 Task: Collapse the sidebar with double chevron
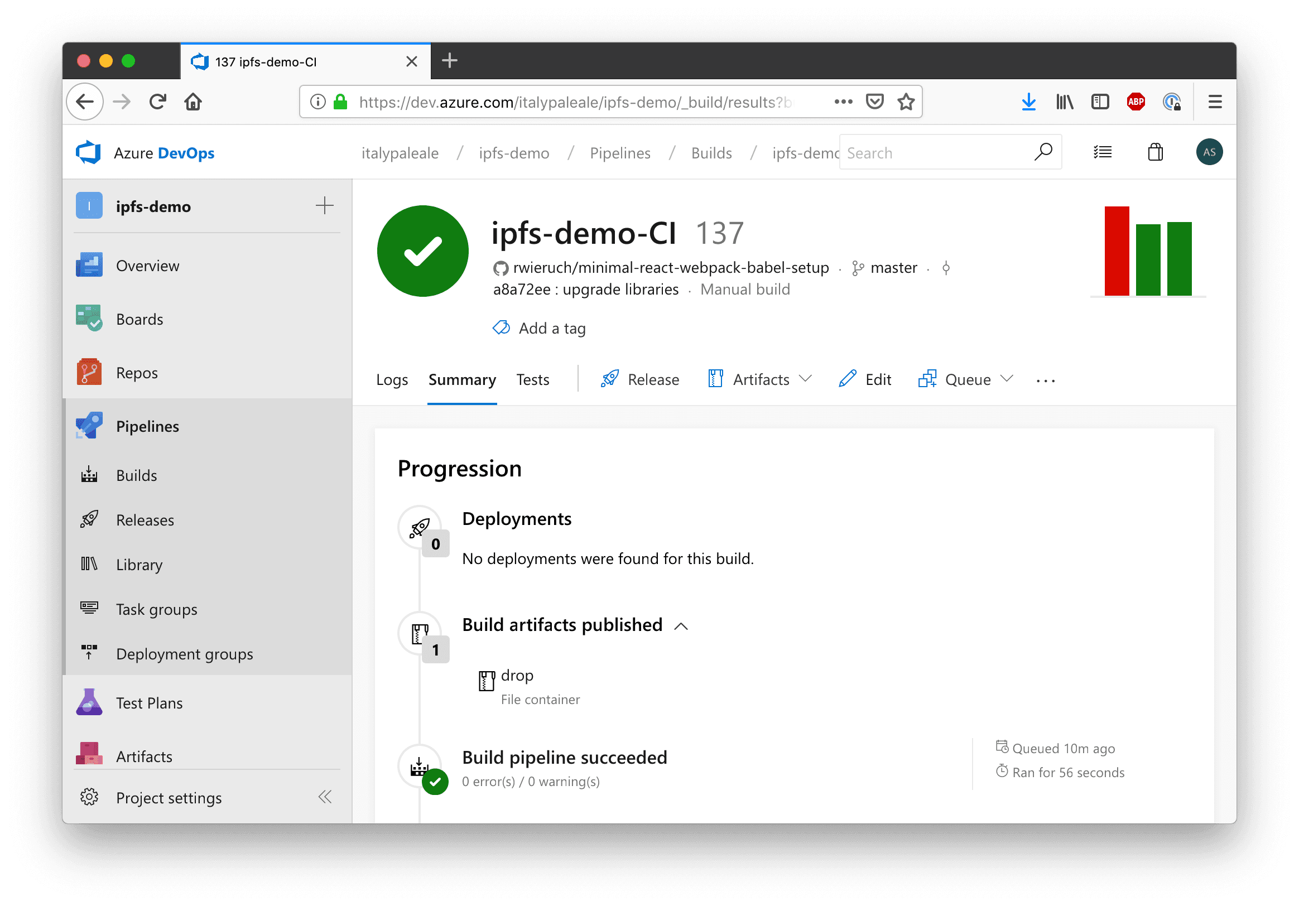pyautogui.click(x=325, y=796)
